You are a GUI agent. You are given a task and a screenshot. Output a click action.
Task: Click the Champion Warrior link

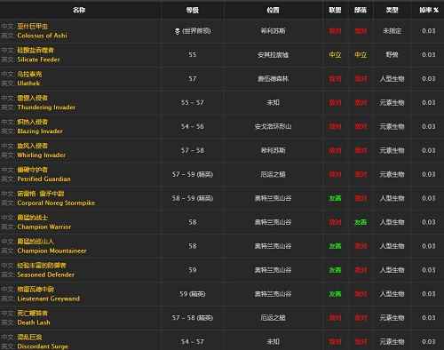click(44, 227)
